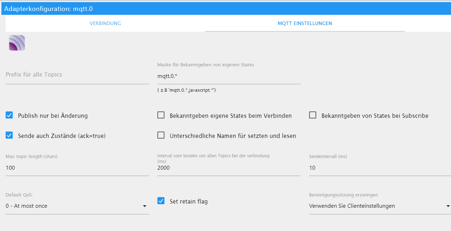Enable Bekanntgeben eigene States beim Verbinden
The width and height of the screenshot is (451, 231).
(161, 115)
